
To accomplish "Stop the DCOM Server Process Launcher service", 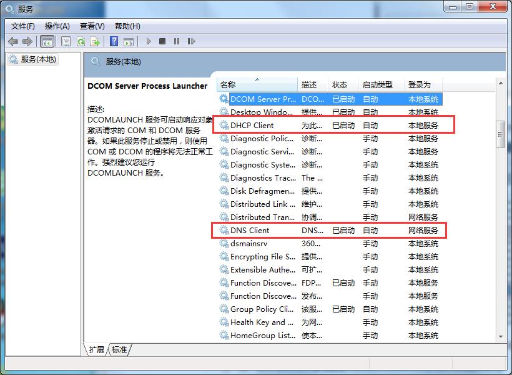I will [x=163, y=41].
